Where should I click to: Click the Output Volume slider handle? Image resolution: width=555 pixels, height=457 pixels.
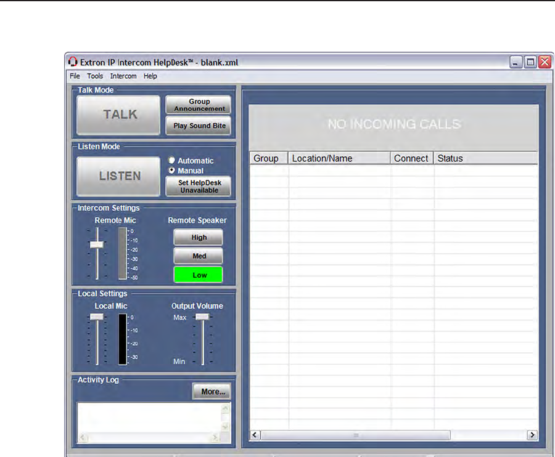tap(202, 317)
